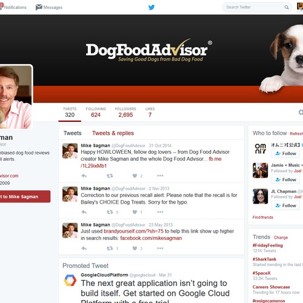Viewport: 303px width, 303px height.
Task: Refresh the Who to follow list
Action: (x=296, y=134)
